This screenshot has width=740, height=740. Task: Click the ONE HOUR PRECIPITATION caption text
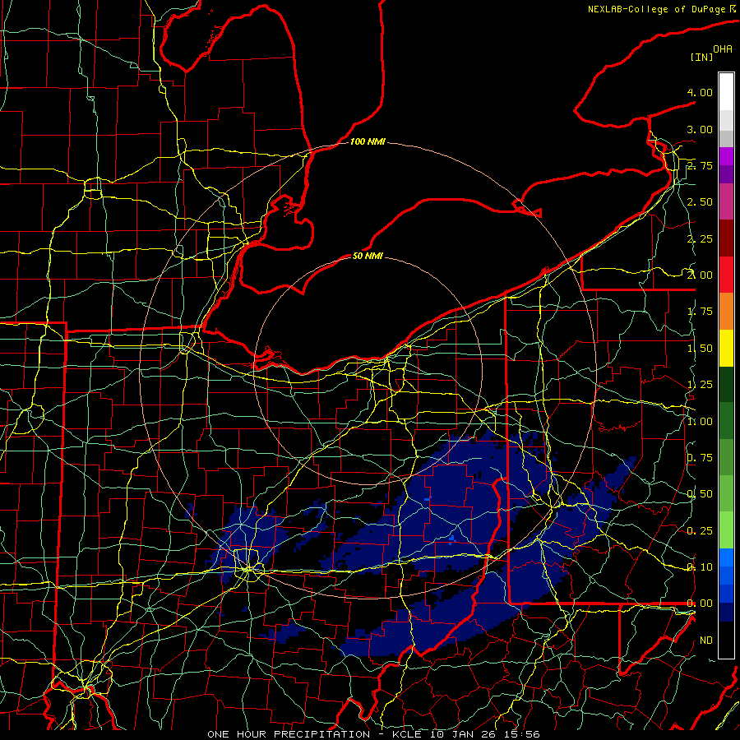coord(289,734)
